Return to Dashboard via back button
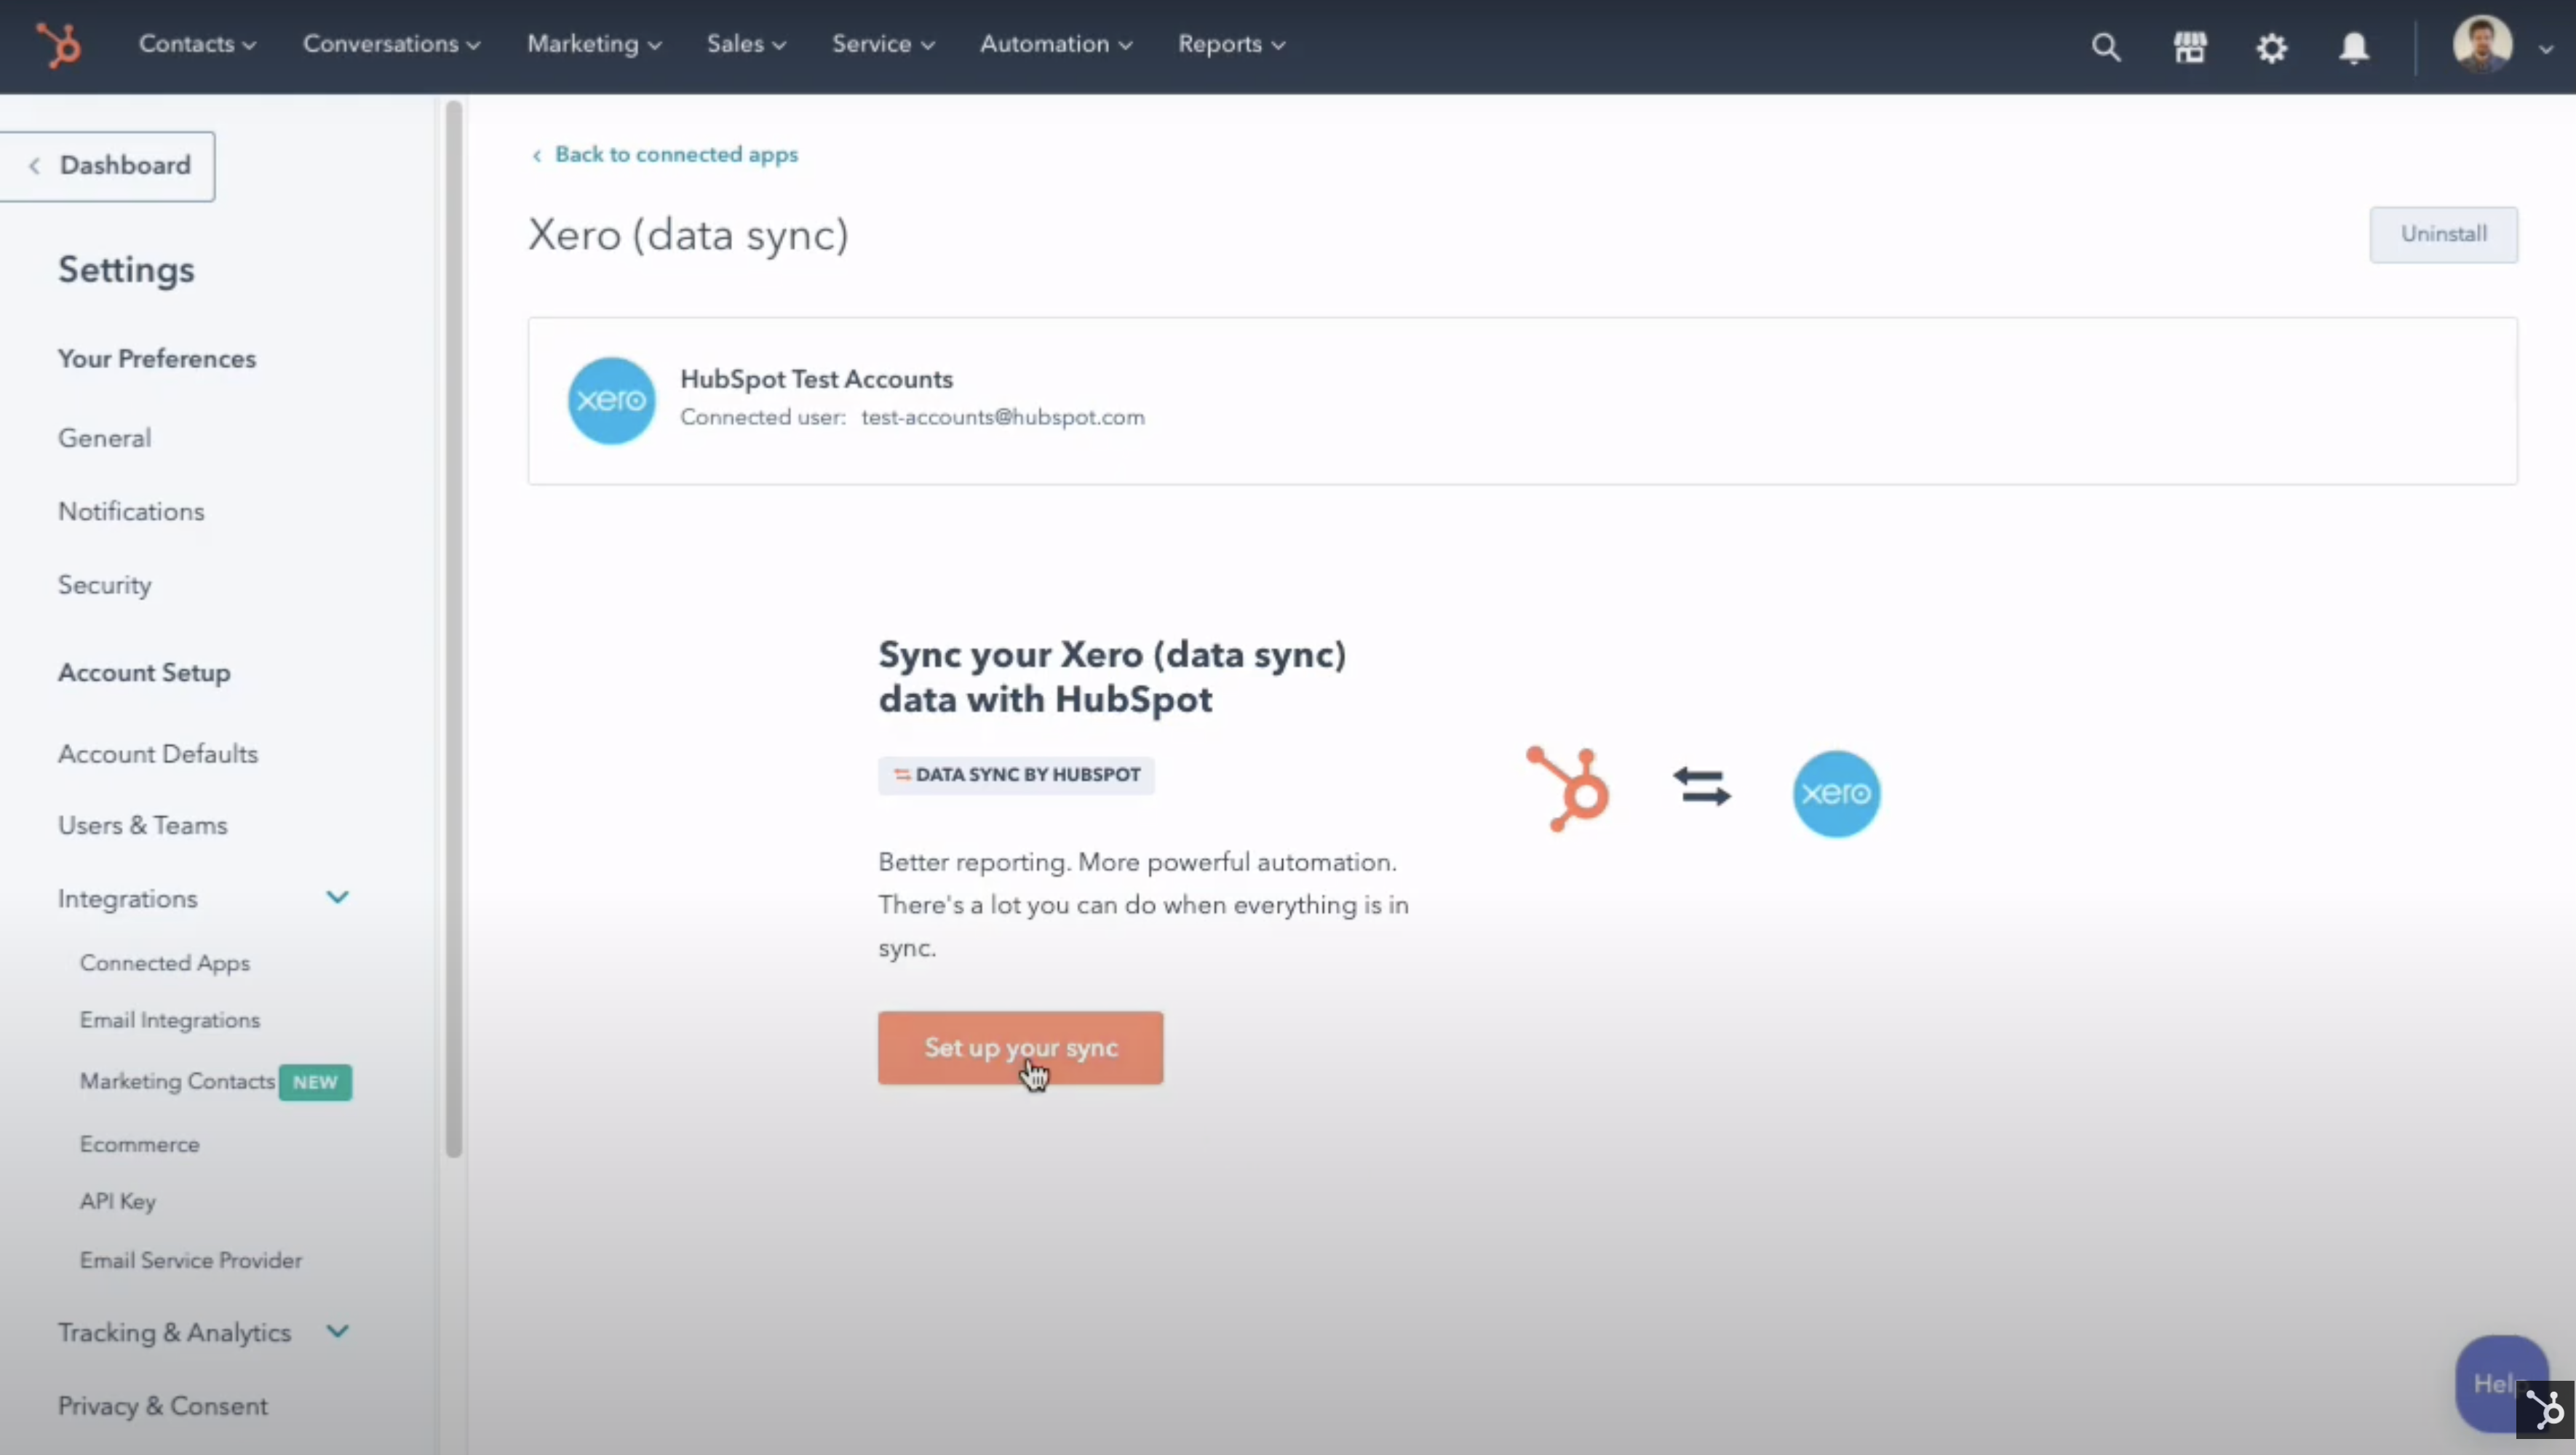This screenshot has width=2576, height=1455. [x=108, y=165]
